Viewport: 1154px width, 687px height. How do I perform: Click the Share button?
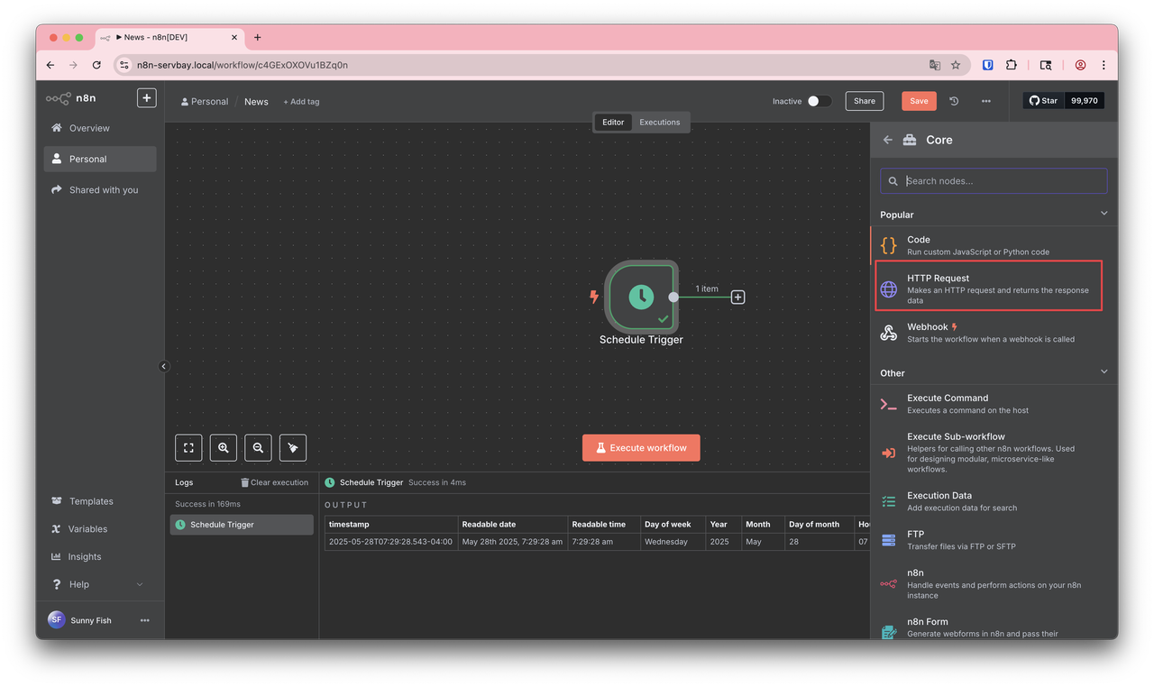864,101
